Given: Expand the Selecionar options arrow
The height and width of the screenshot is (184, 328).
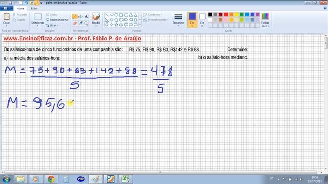Looking at the screenshot, I should pos(37,26).
